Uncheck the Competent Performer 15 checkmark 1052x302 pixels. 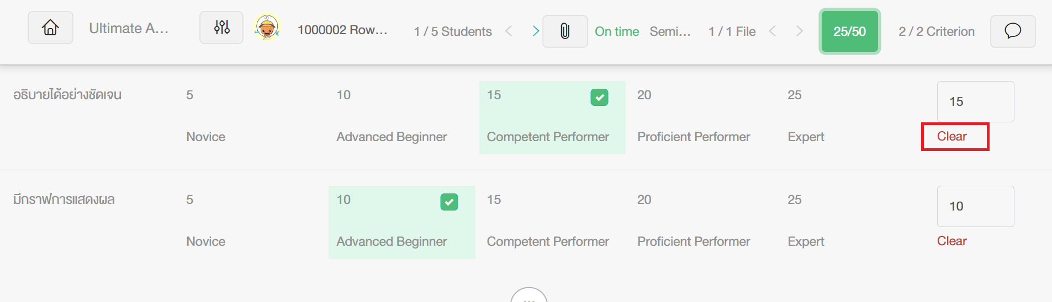[599, 98]
